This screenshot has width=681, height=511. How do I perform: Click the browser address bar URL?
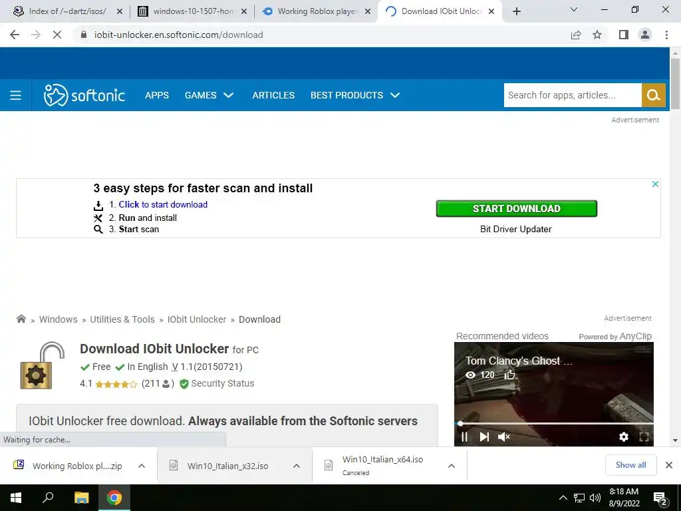178,35
